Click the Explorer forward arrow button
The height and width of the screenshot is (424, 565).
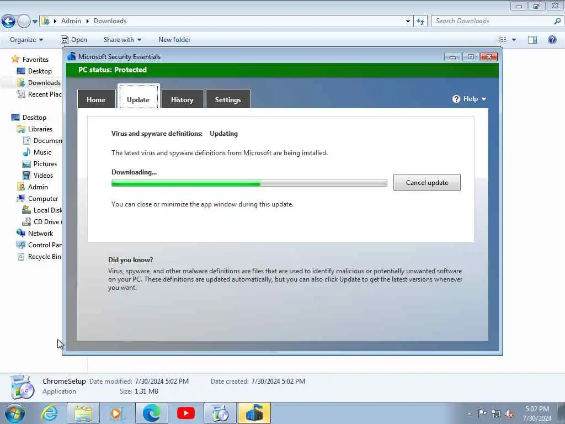coord(24,22)
